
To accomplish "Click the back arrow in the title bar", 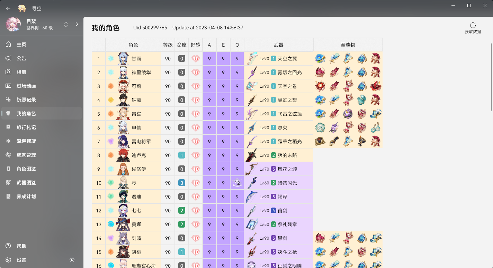I will [x=8, y=8].
